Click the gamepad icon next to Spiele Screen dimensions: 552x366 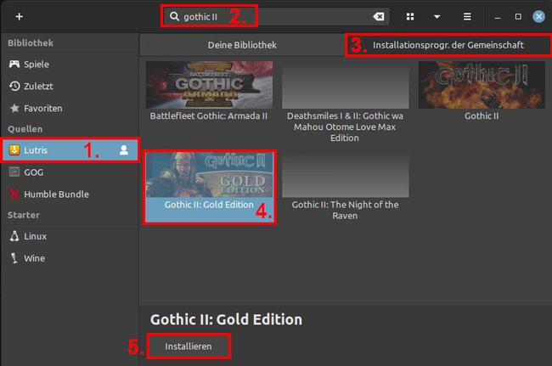(14, 64)
